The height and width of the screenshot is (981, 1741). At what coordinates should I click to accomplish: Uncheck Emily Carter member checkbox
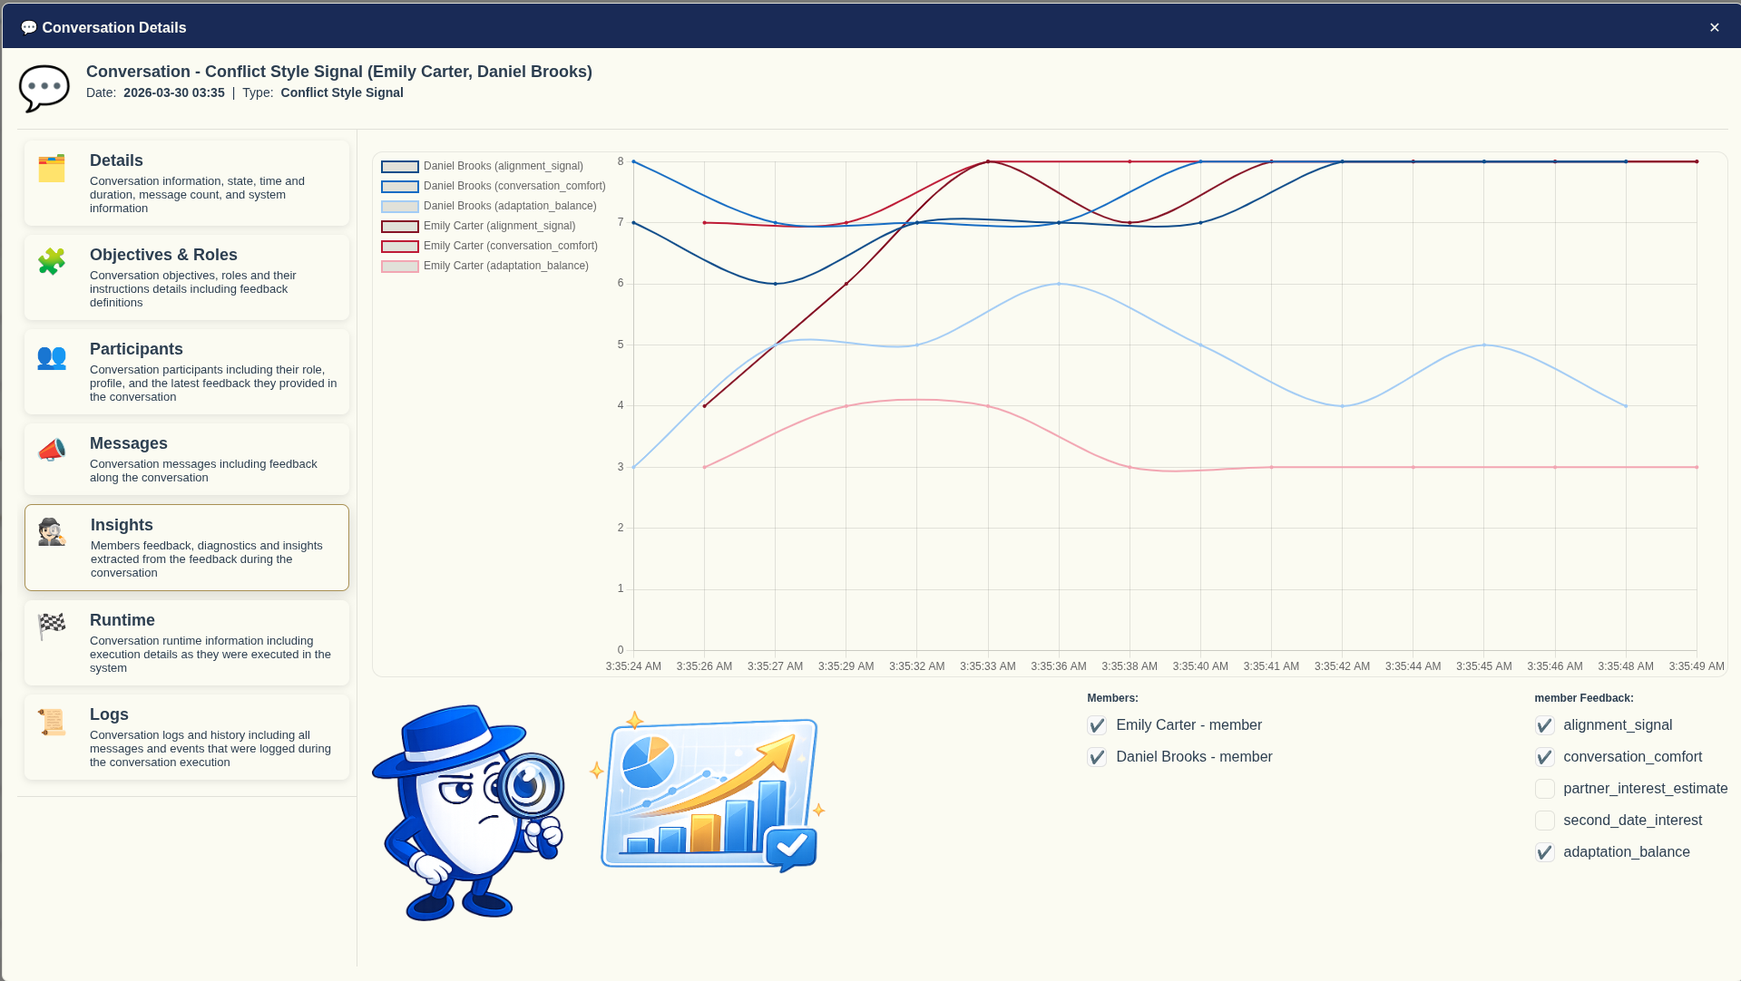click(x=1097, y=725)
